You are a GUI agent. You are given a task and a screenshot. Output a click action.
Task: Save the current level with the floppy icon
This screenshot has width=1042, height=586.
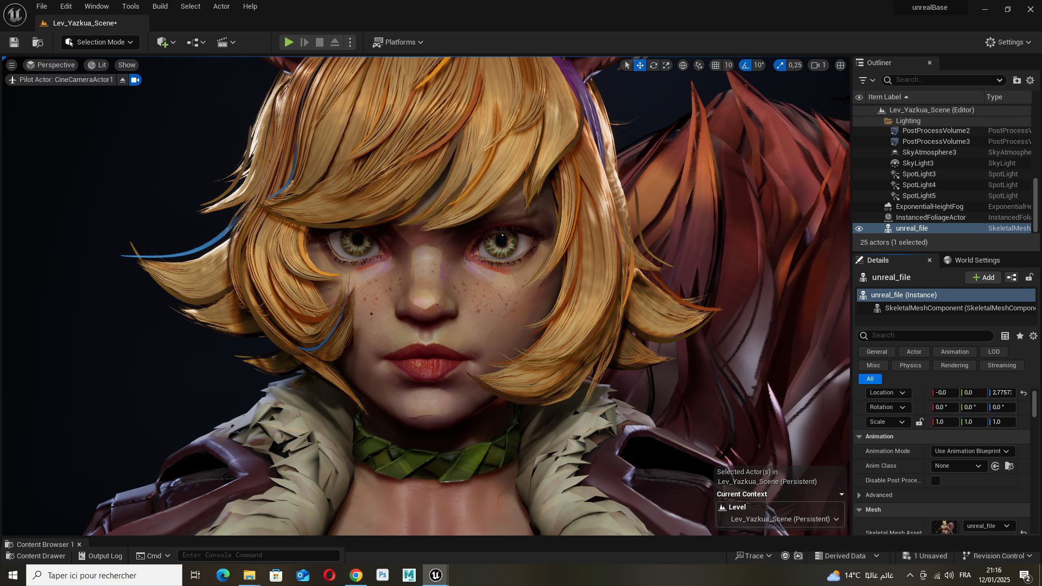pyautogui.click(x=14, y=42)
